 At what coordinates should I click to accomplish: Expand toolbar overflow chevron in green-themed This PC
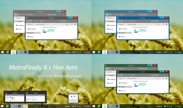point(139,78)
